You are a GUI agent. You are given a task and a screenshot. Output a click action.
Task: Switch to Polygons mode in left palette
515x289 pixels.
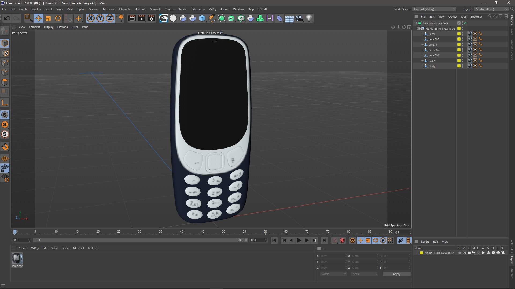pyautogui.click(x=5, y=82)
